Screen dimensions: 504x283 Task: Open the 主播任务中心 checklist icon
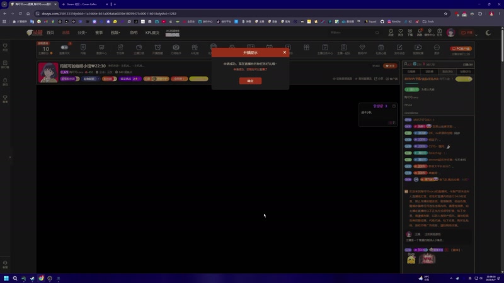click(325, 48)
